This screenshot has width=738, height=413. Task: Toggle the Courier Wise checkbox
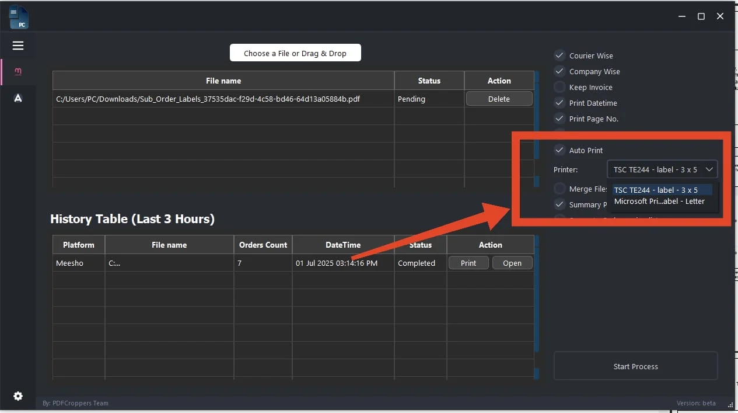[559, 55]
